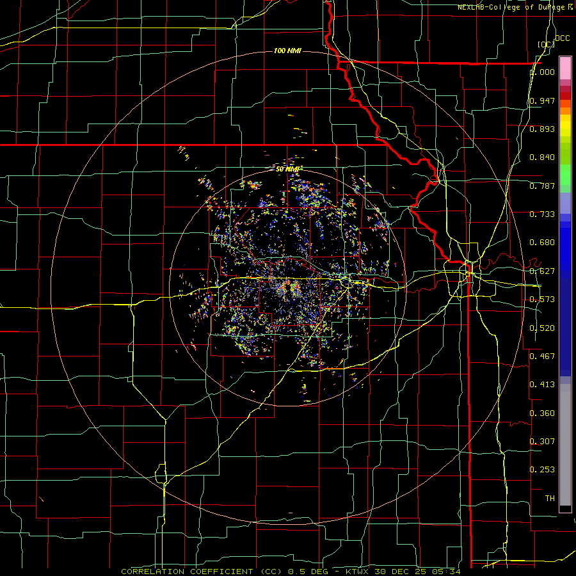
Task: Click the 0.947 scale value
Action: click(x=542, y=100)
